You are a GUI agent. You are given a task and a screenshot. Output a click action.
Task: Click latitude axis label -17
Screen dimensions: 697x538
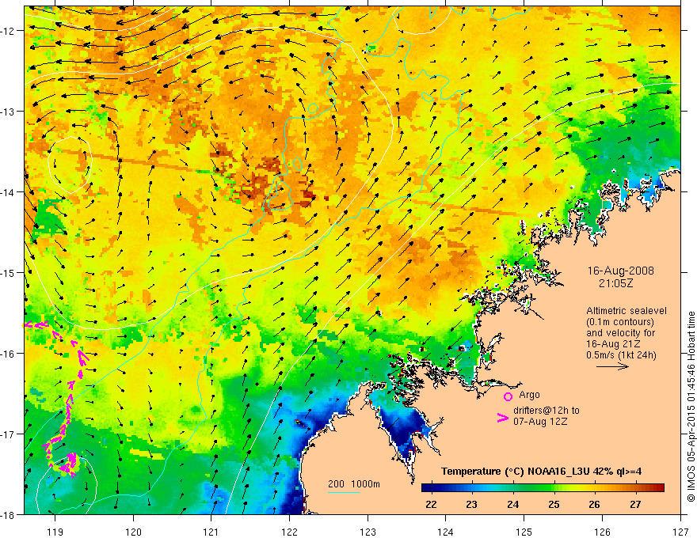(x=8, y=434)
